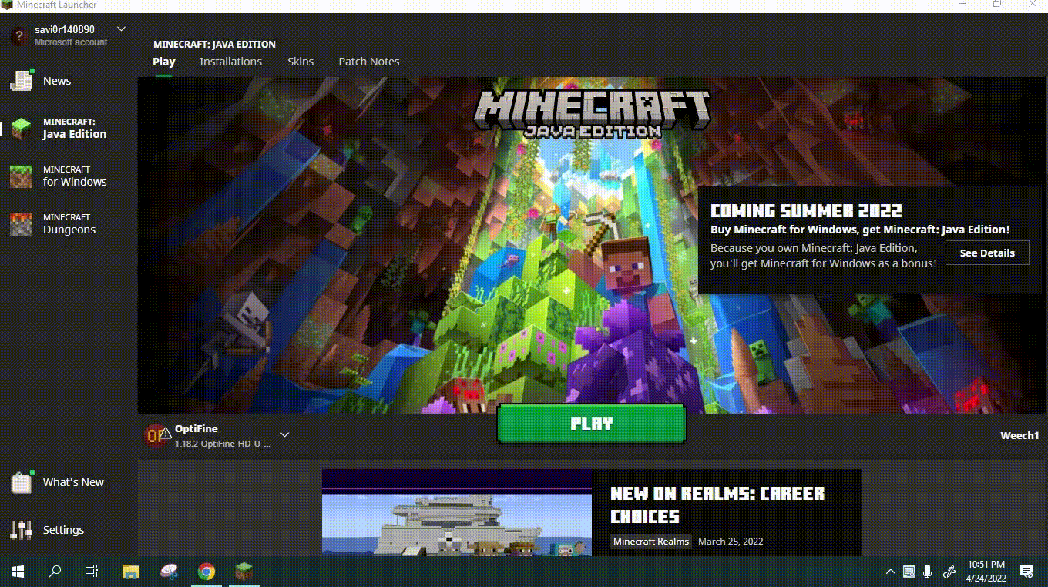Click the Coming Summer 2022 heading
Image resolution: width=1048 pixels, height=587 pixels.
coord(806,211)
